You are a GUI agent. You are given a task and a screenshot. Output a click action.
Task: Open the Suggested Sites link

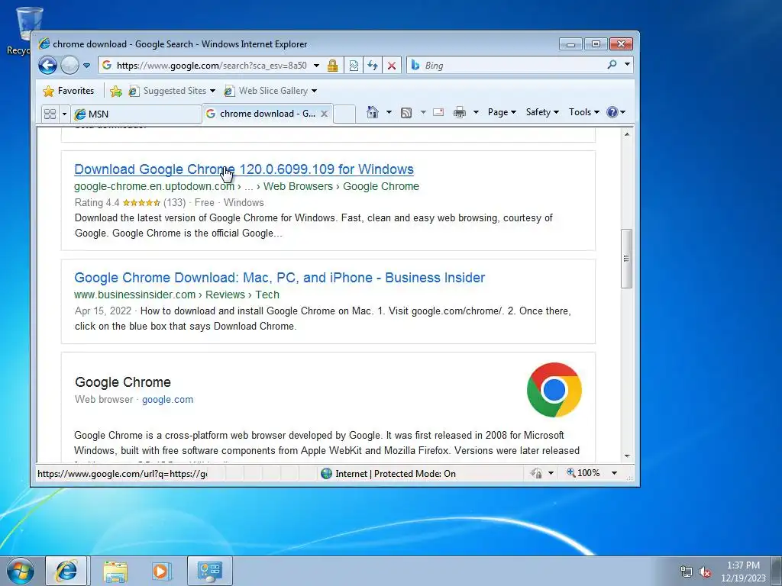172,91
